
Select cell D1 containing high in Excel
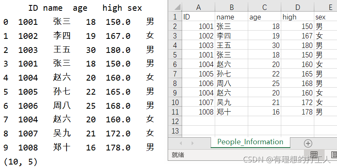(x=298, y=17)
